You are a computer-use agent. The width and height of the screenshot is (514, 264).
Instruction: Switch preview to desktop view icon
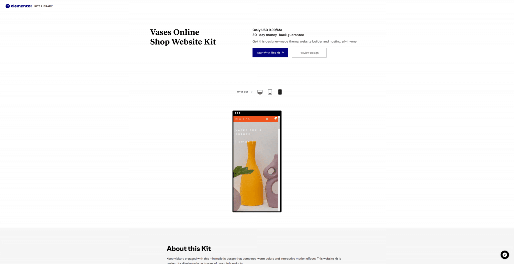[260, 92]
